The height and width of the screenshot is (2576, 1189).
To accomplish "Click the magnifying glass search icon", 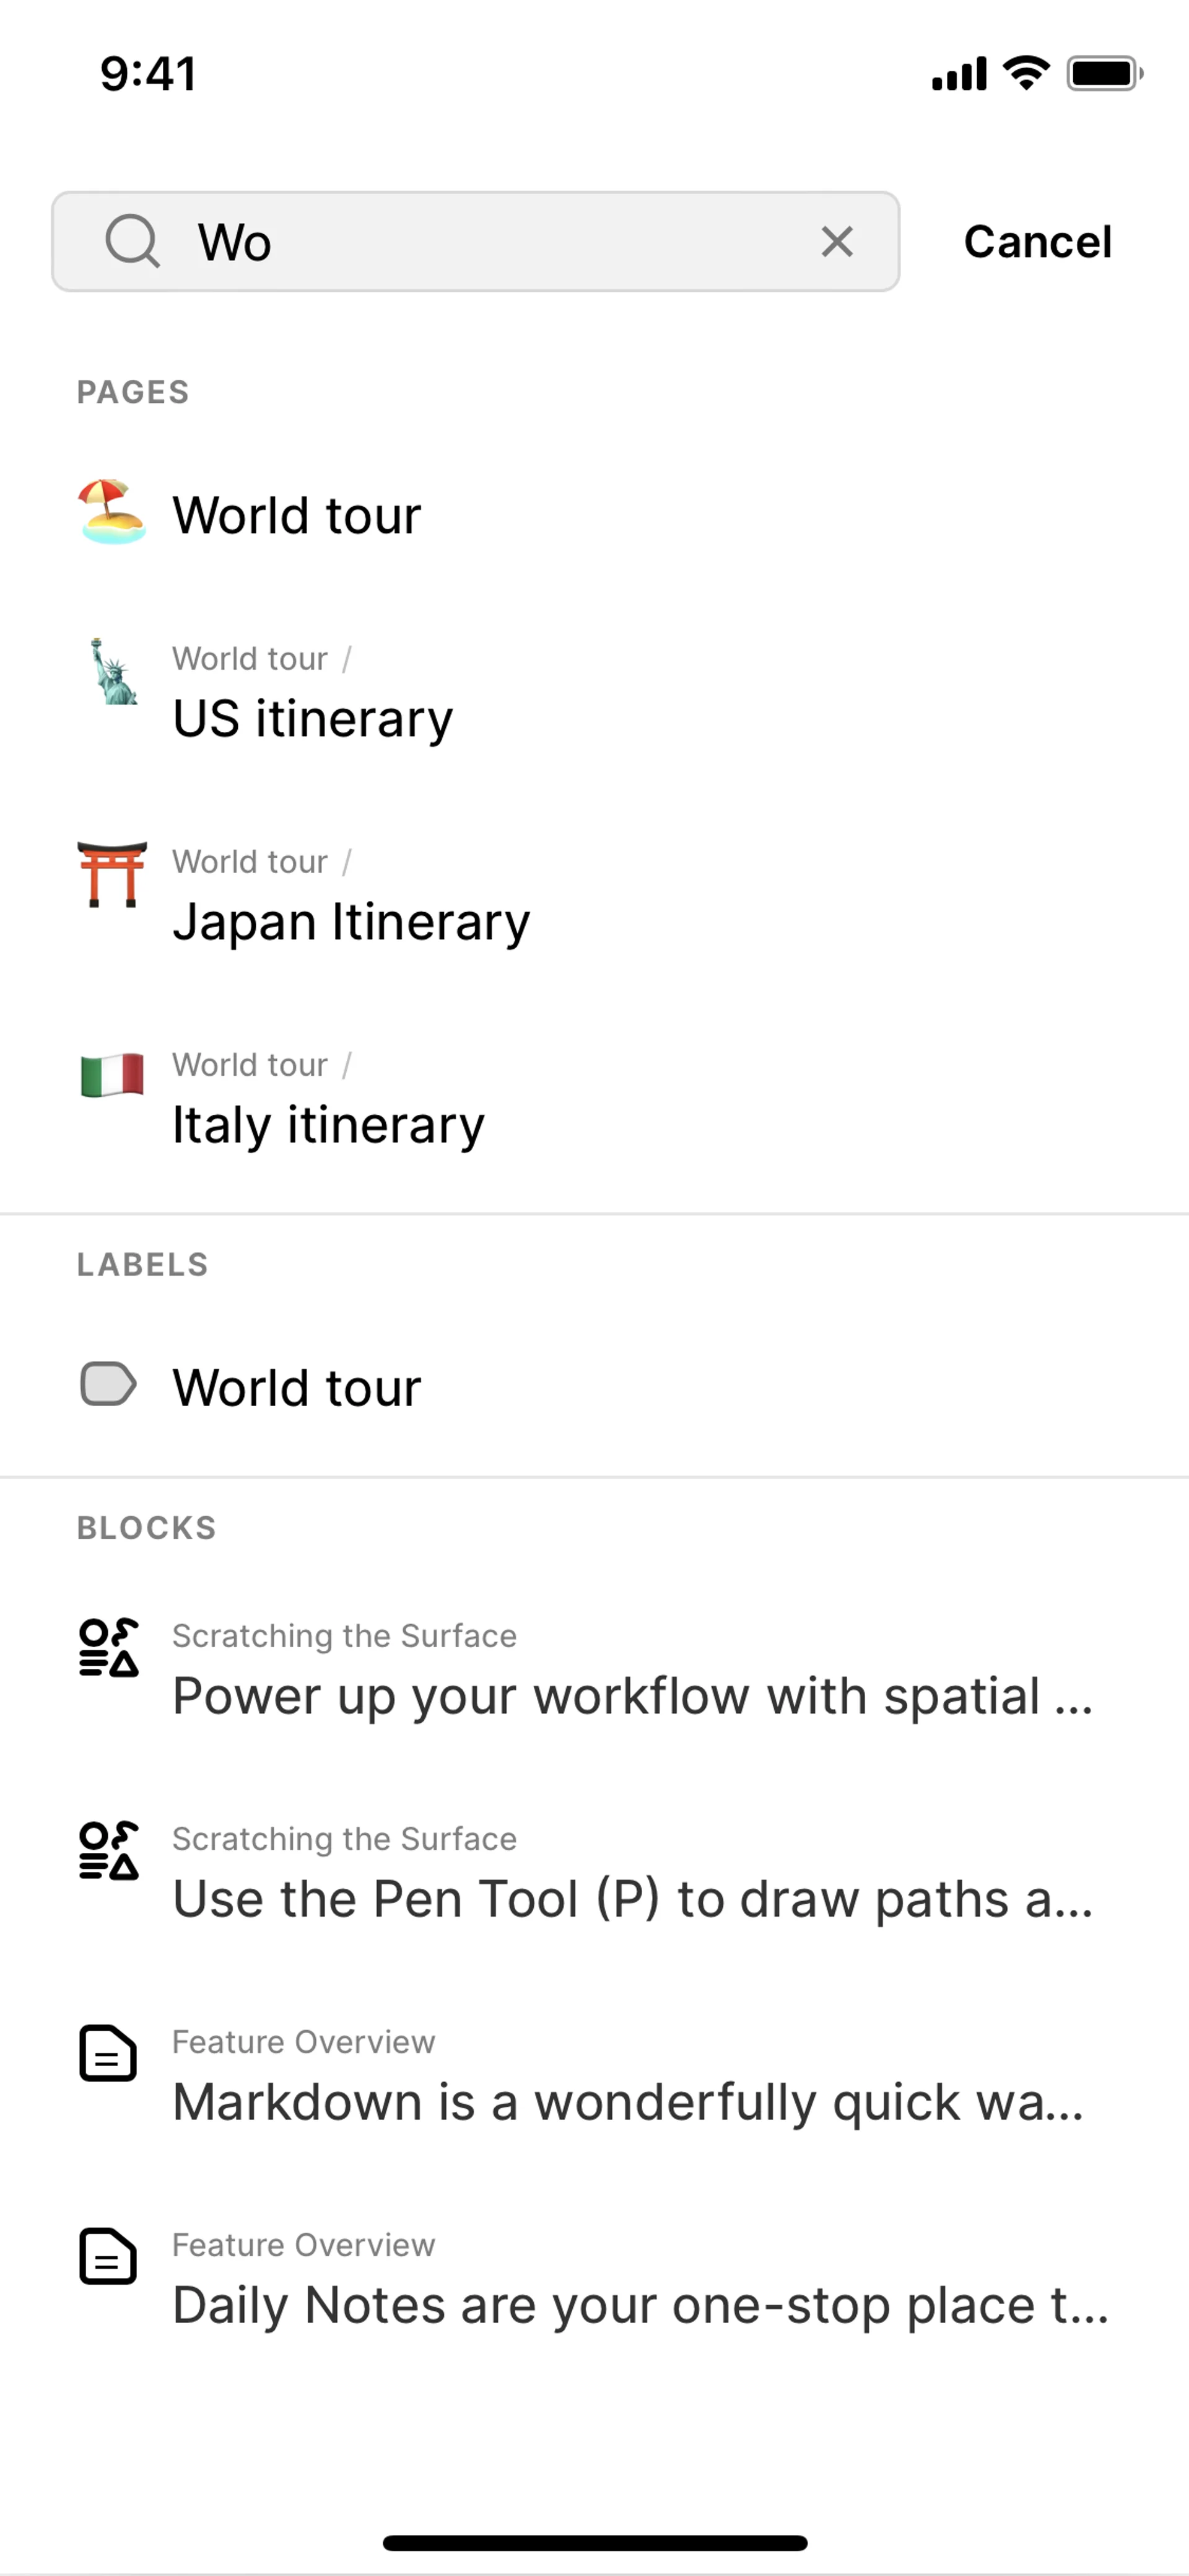I will (132, 241).
